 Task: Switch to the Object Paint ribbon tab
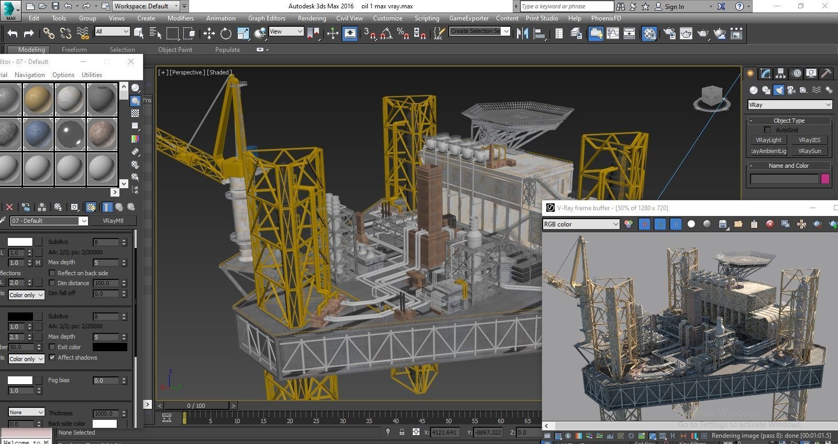click(x=175, y=50)
